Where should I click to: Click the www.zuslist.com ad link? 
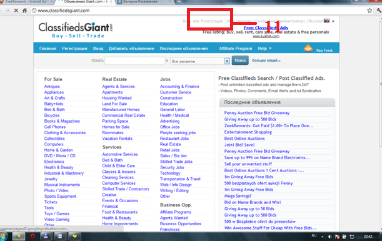click(x=266, y=36)
